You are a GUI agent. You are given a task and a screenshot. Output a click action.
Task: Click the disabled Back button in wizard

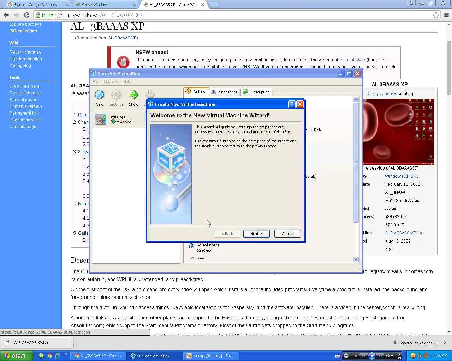227,234
